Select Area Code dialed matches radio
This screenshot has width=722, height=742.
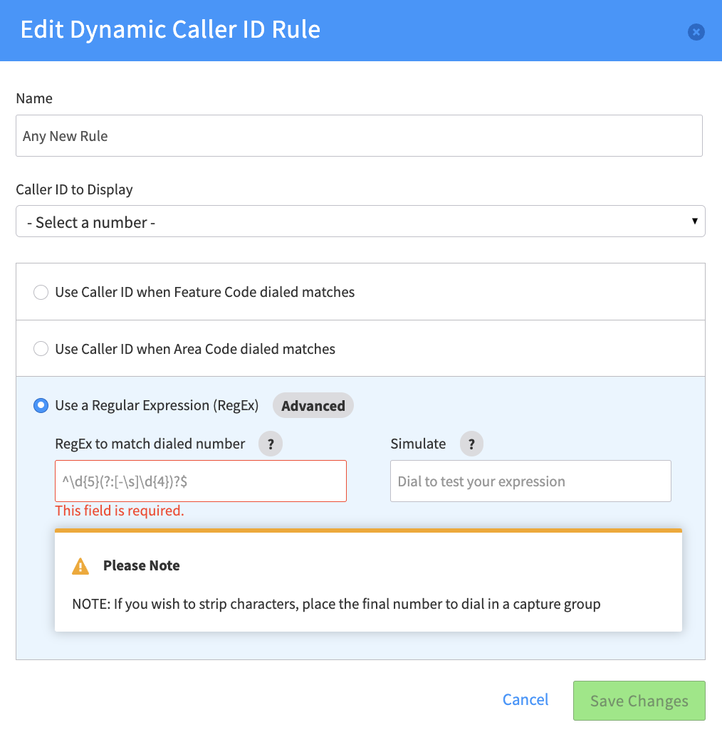(41, 349)
